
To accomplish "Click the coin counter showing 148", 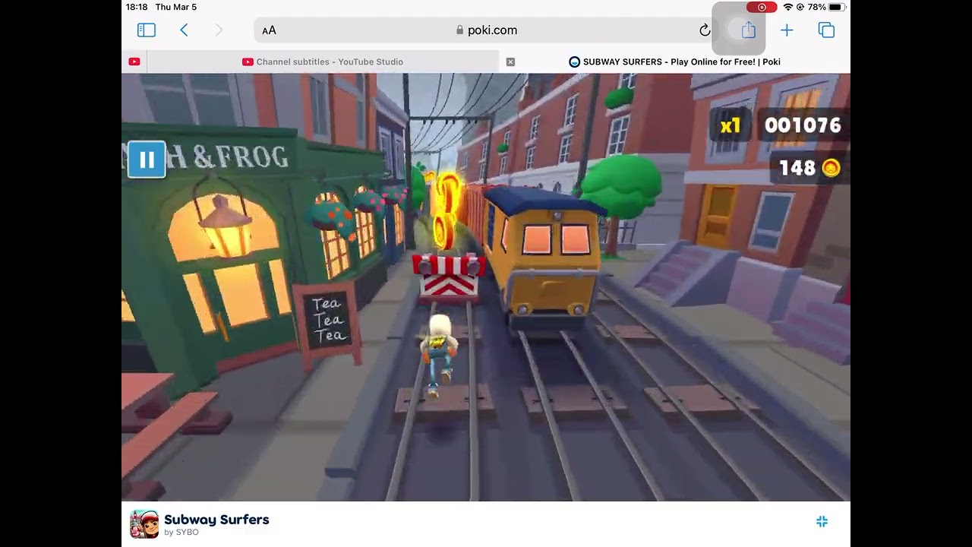I will [x=809, y=168].
